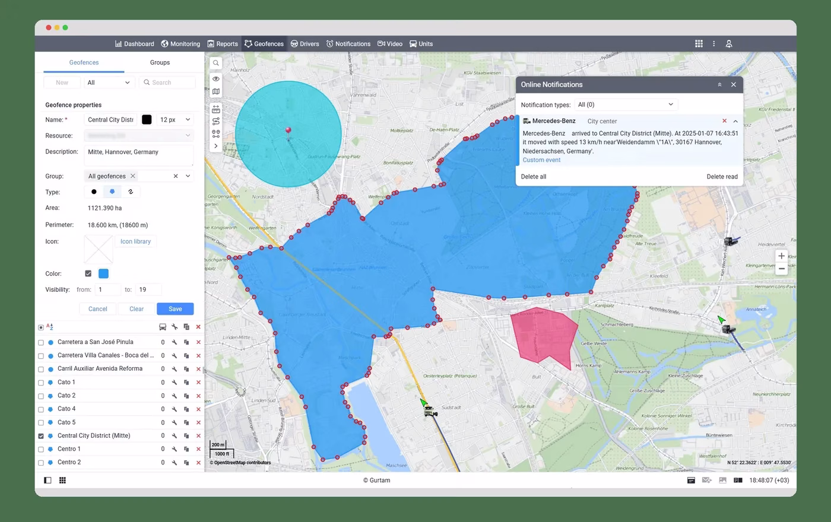The width and height of the screenshot is (831, 522).
Task: Open the Reports menu
Action: pos(223,44)
